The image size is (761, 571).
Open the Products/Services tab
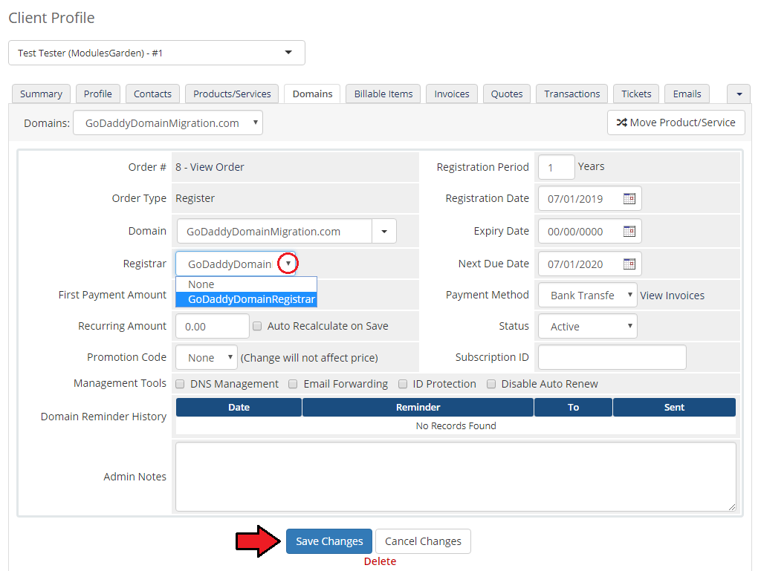click(232, 94)
